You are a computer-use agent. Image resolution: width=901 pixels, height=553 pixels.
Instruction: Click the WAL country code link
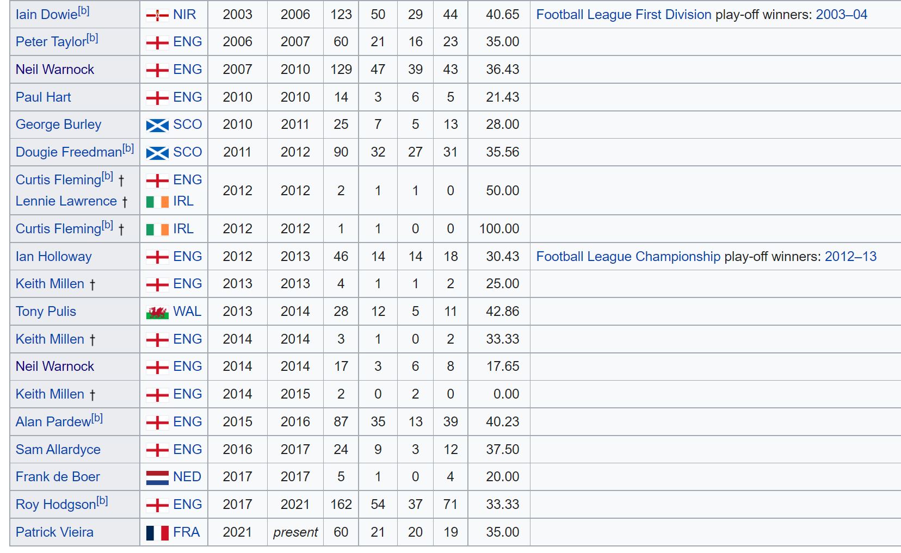pyautogui.click(x=187, y=312)
